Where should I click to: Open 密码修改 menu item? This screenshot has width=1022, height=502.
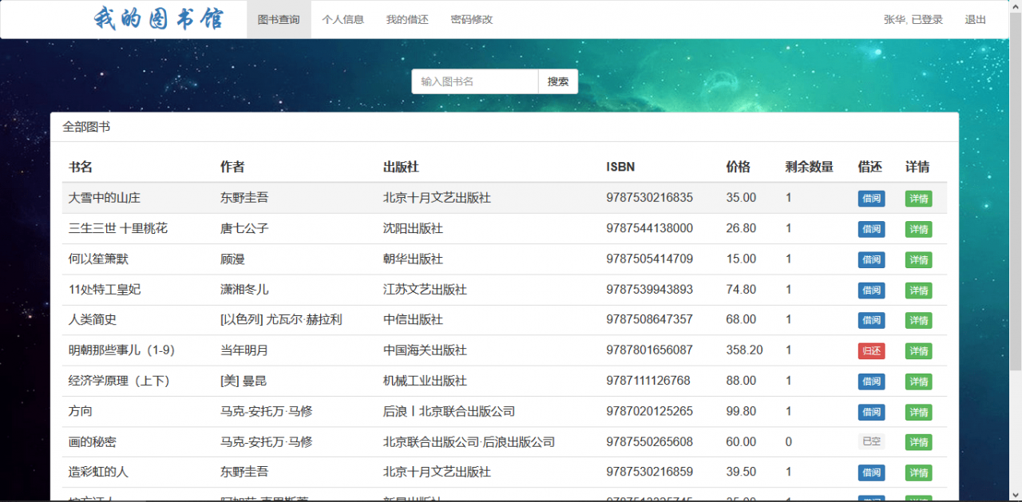click(472, 19)
